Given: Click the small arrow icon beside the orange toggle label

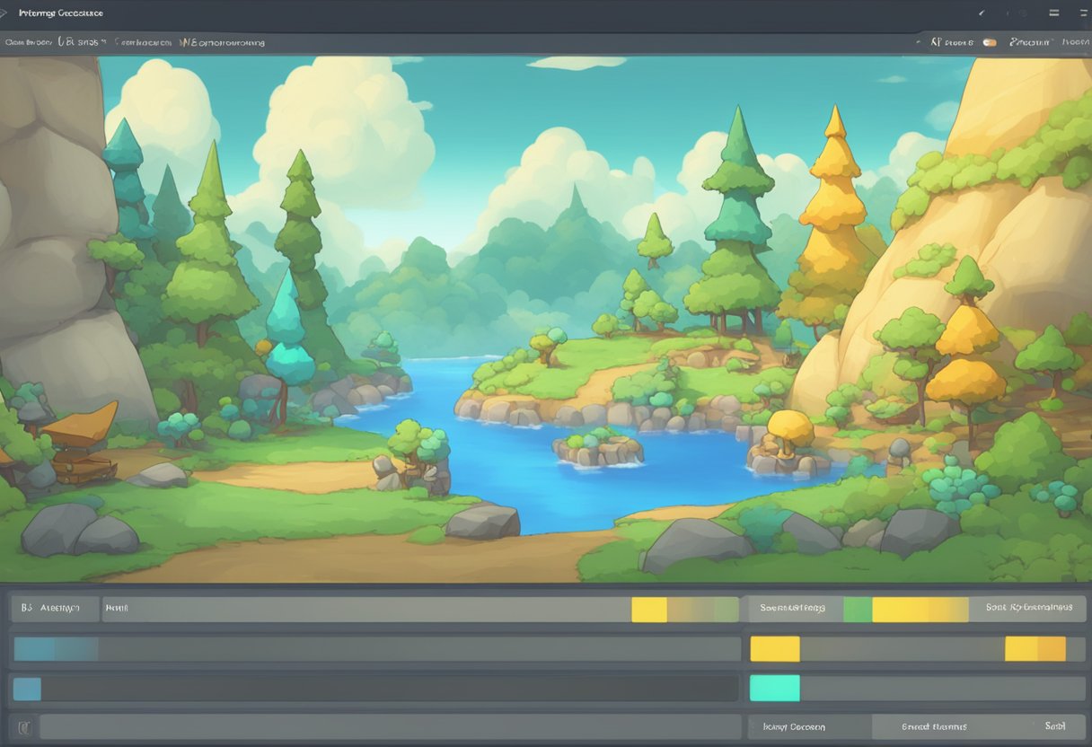Looking at the screenshot, I should pos(918,42).
